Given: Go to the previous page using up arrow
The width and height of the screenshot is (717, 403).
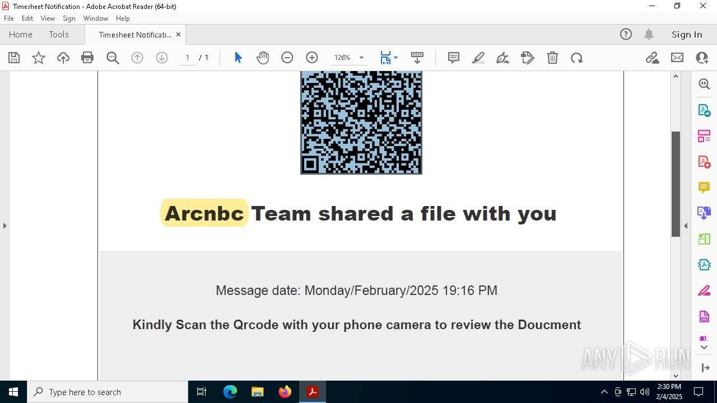Looking at the screenshot, I should [137, 58].
